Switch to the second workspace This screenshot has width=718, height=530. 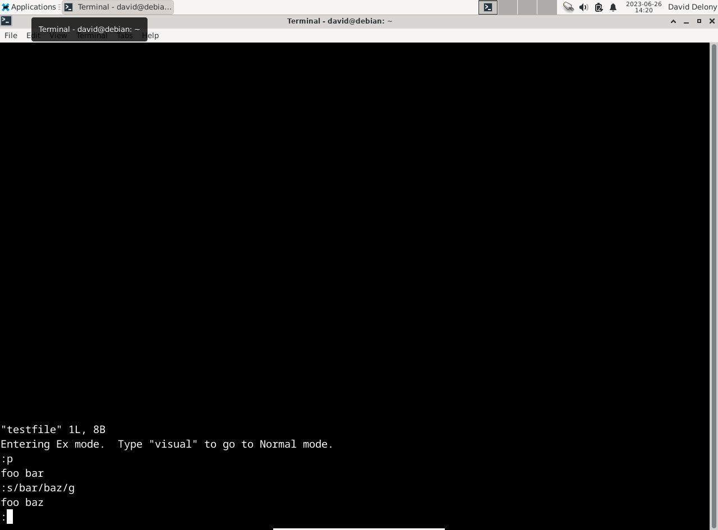coord(508,7)
